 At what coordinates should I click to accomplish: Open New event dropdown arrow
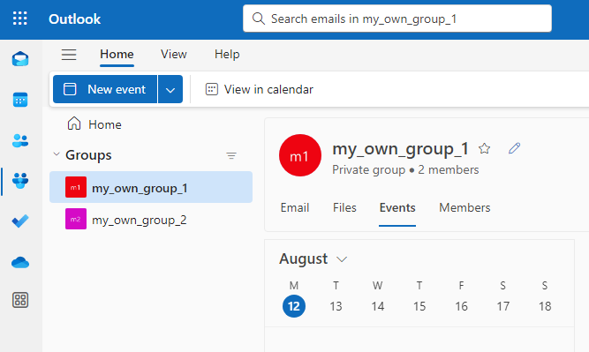pos(170,89)
